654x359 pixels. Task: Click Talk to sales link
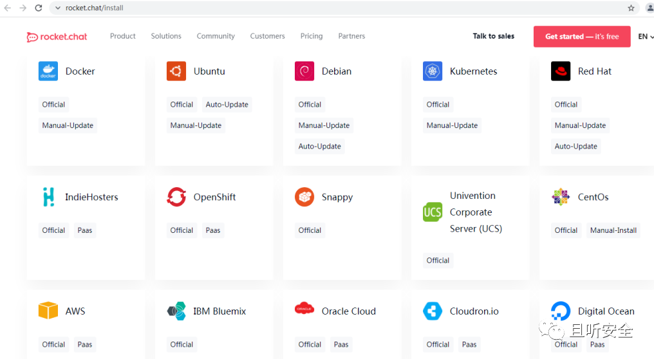point(494,36)
